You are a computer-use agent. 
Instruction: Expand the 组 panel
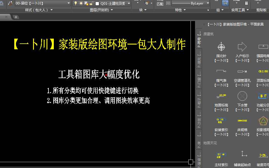220,10
